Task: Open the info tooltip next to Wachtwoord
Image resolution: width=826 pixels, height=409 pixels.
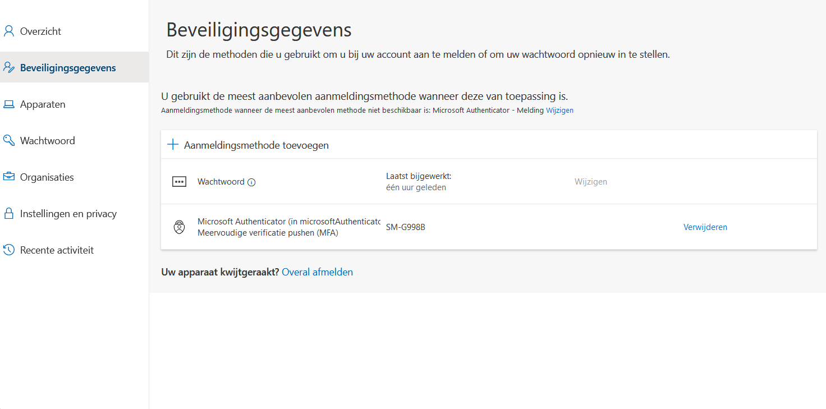Action: click(252, 182)
